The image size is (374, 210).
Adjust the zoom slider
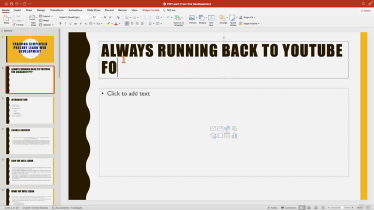[342, 208]
